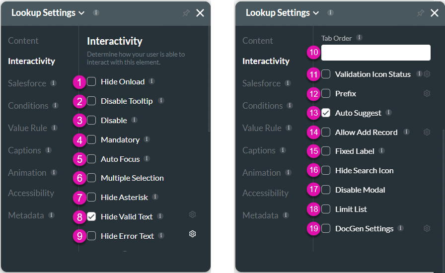This screenshot has height=273, width=445.
Task: Pin the left Lookup Settings panel
Action: pyautogui.click(x=186, y=13)
